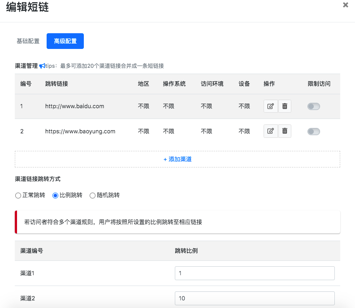Focus 渠道1 跳转比例 input field
This screenshot has height=308, width=355.
[254, 273]
